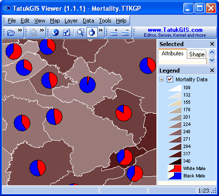
Task: Select the hand Pan tool
Action: click(x=92, y=32)
